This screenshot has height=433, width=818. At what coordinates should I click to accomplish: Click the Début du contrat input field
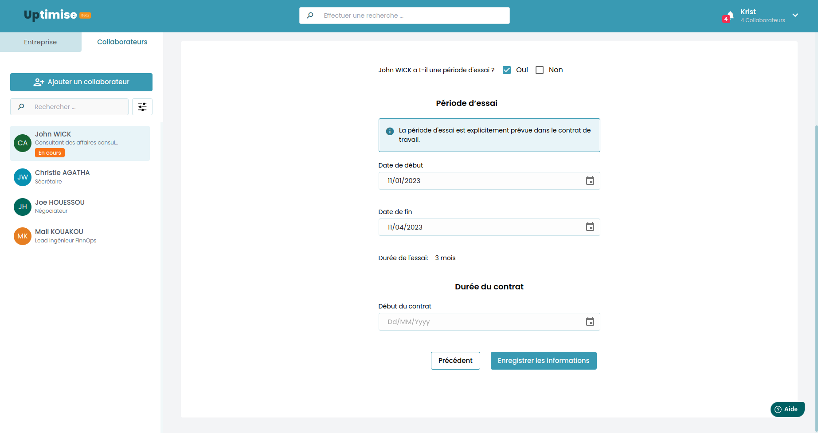(489, 322)
